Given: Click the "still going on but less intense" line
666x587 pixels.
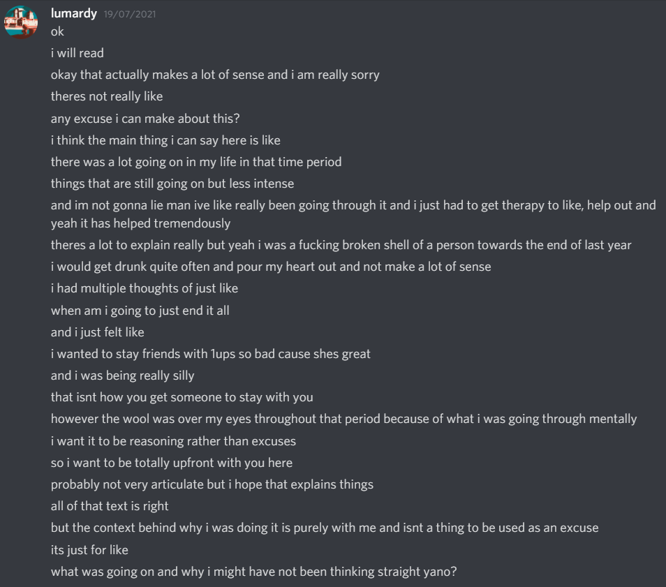Looking at the screenshot, I should [172, 184].
